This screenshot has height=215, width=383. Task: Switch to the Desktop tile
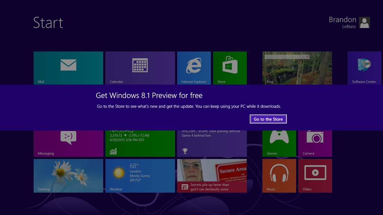click(x=68, y=175)
